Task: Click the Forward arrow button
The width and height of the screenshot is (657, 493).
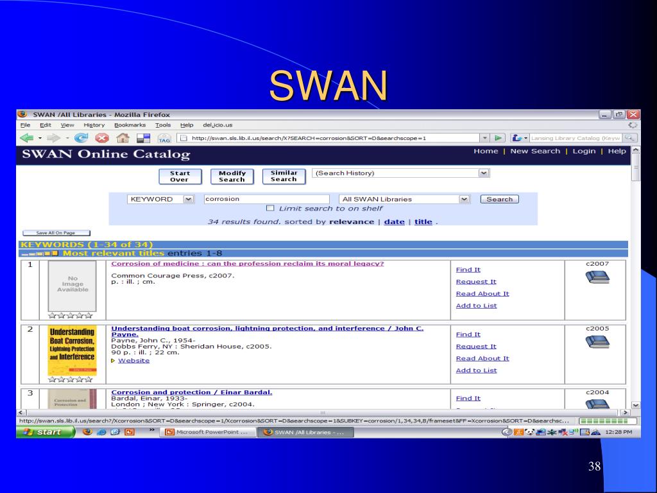Action: click(x=53, y=137)
